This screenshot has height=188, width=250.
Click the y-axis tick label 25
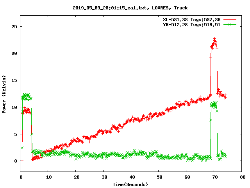tap(14, 27)
